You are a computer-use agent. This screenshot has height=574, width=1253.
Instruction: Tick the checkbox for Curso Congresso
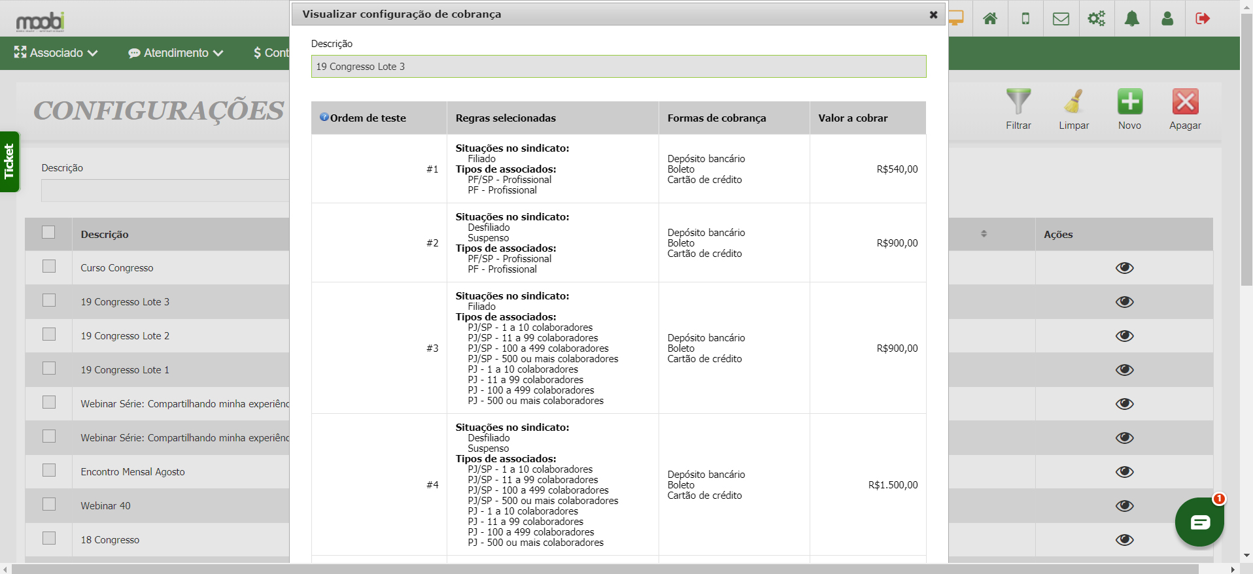pos(49,267)
